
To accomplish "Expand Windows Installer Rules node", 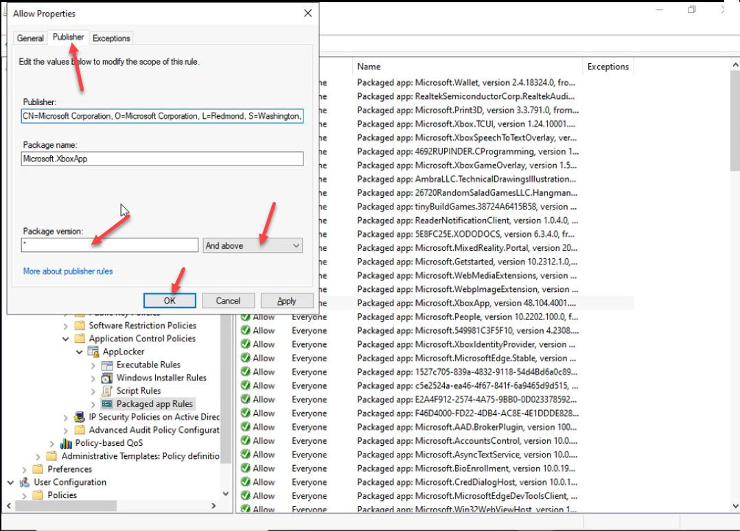I will (x=93, y=379).
